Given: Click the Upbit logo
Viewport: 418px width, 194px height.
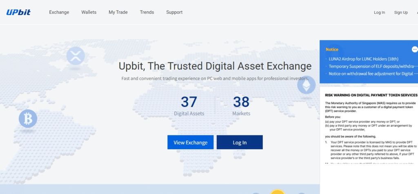Looking at the screenshot, I should pos(18,12).
